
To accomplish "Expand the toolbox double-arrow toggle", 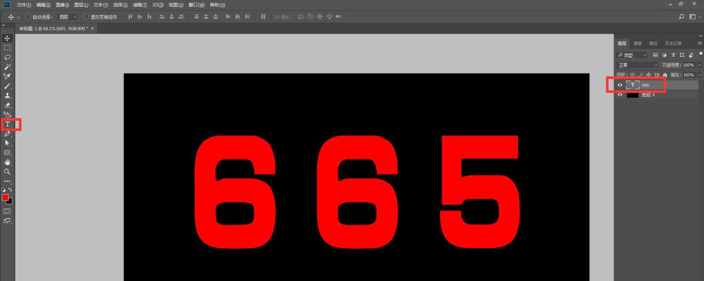I will 4,26.
